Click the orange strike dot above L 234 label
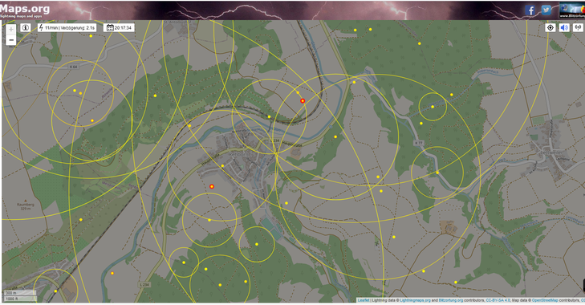 (112, 273)
